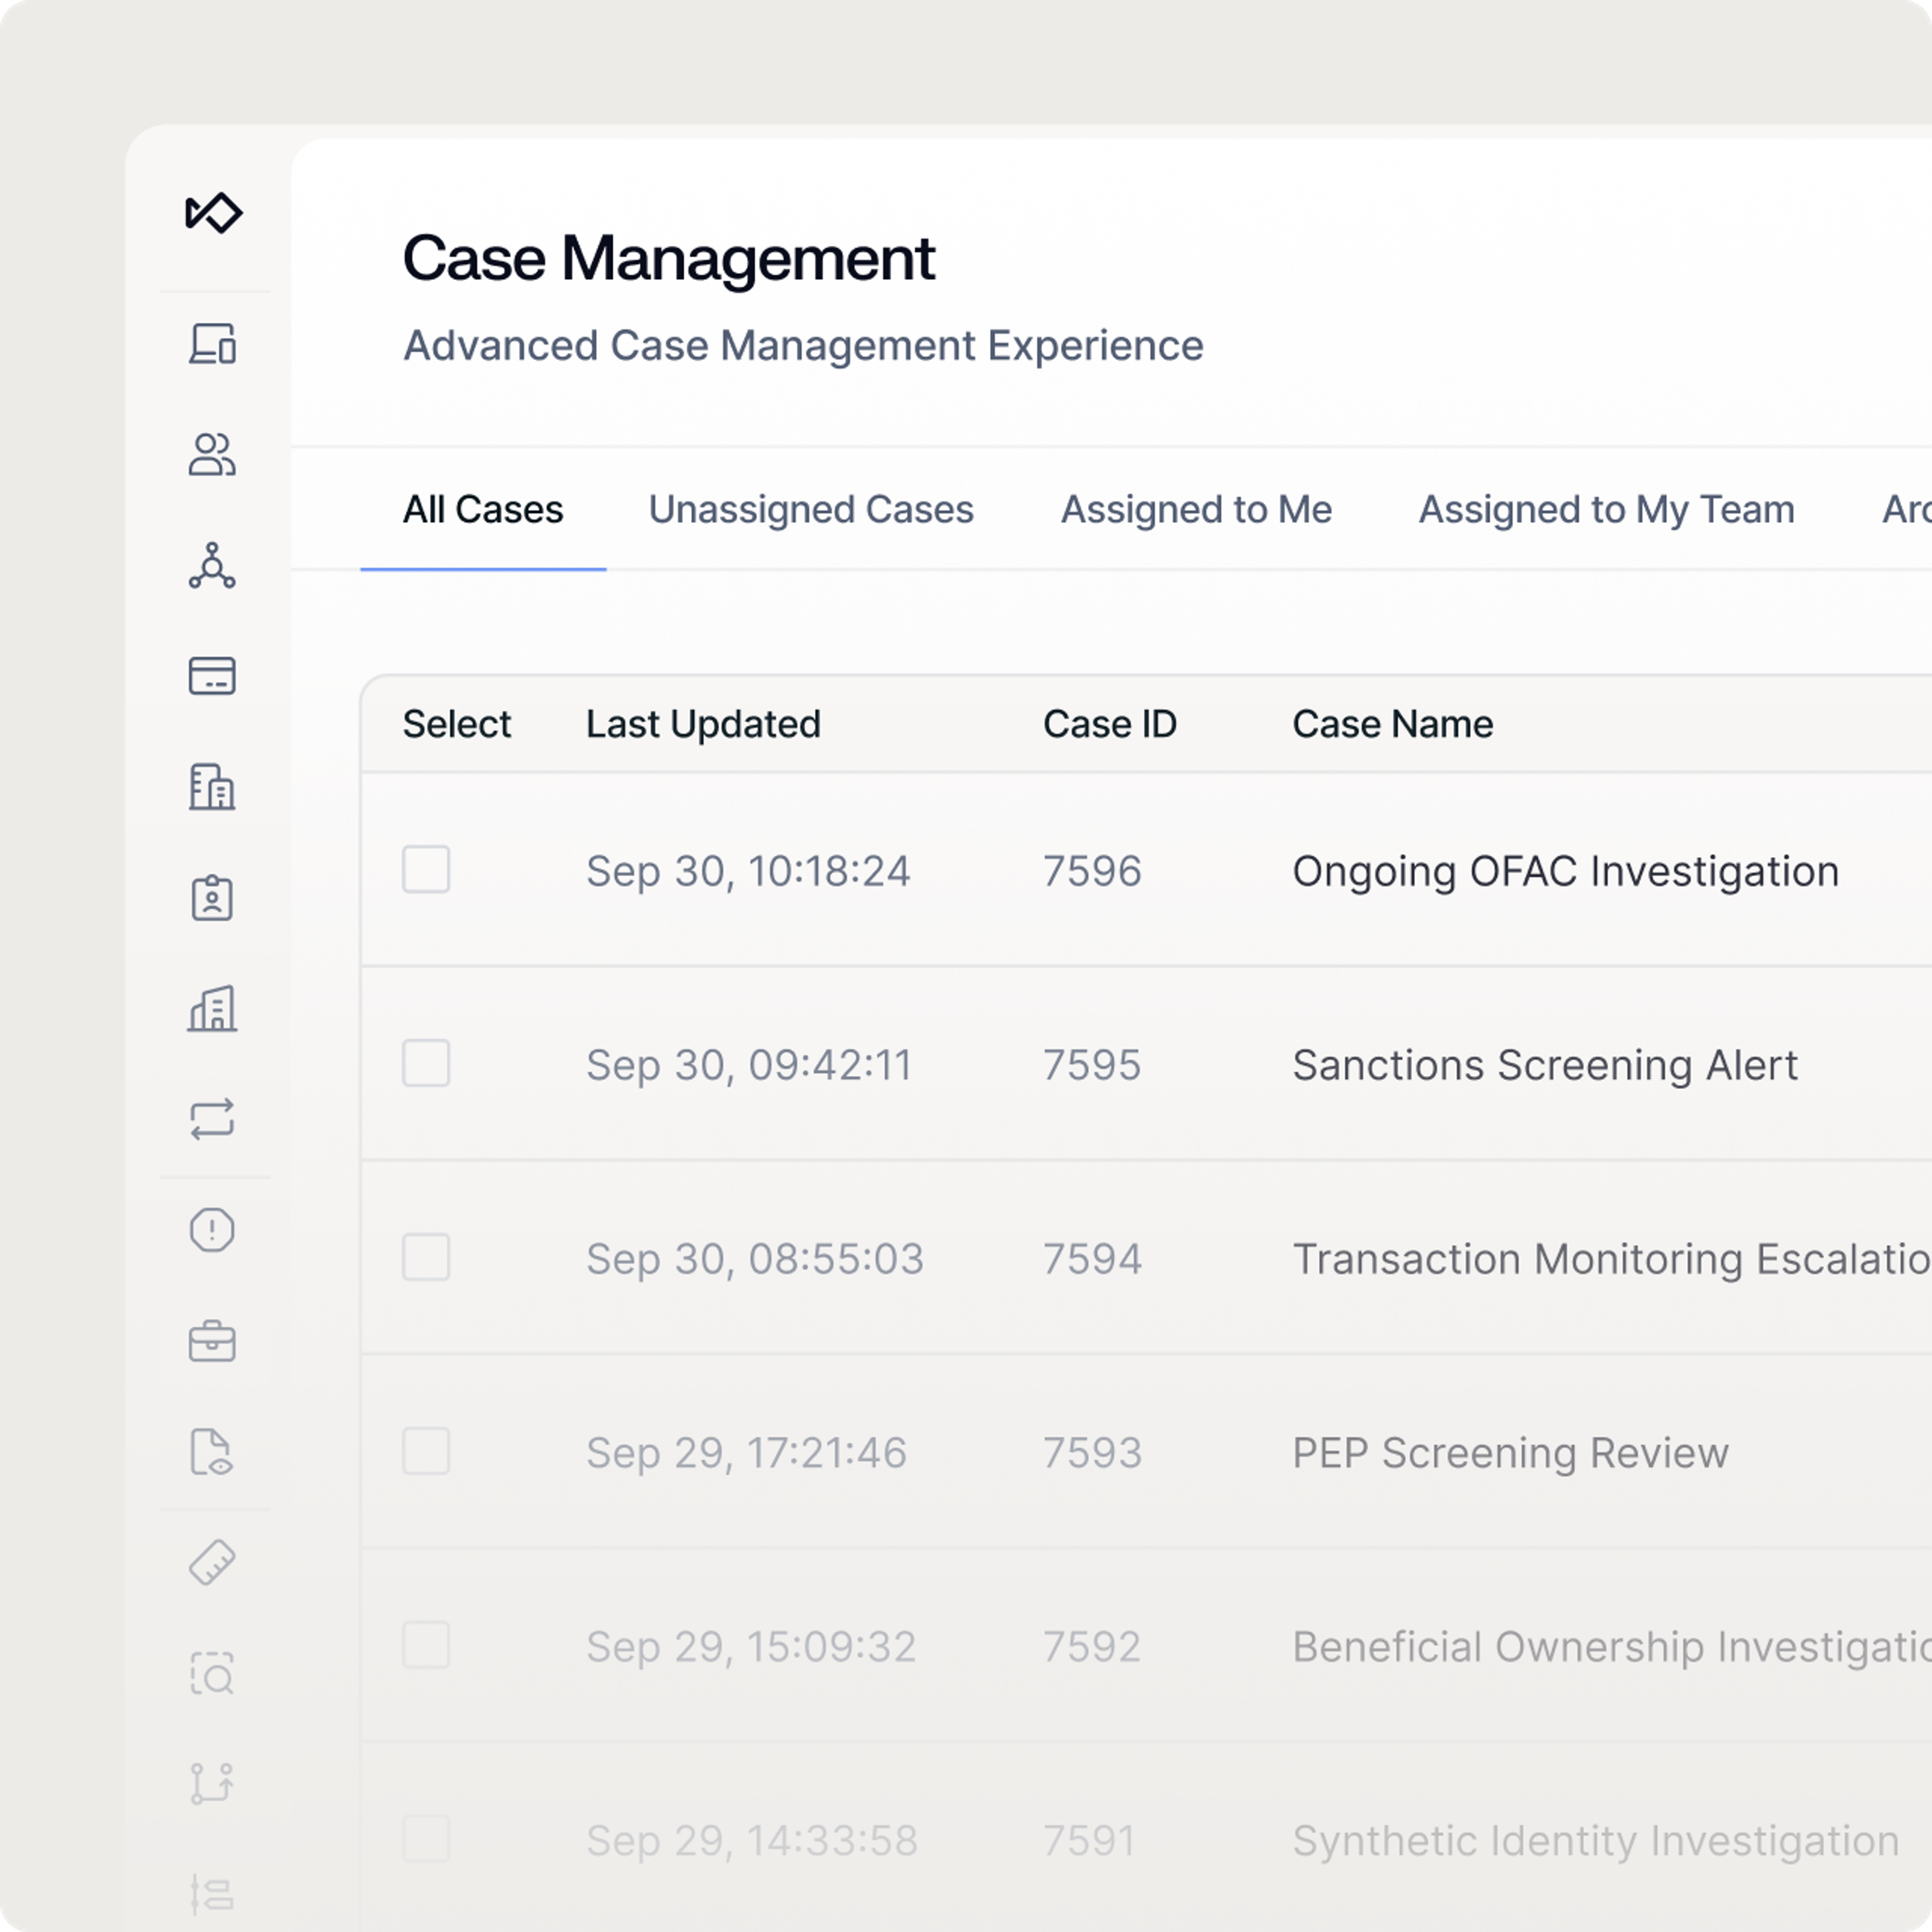Viewport: 1932px width, 1932px height.
Task: Click the app logo at sidebar top
Action: click(213, 212)
